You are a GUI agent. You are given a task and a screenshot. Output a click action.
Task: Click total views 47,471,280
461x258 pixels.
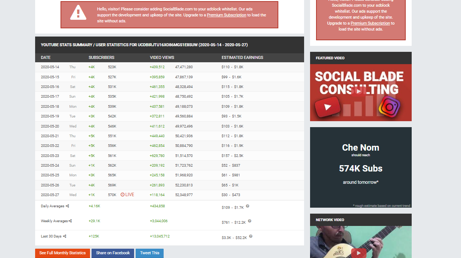184,67
